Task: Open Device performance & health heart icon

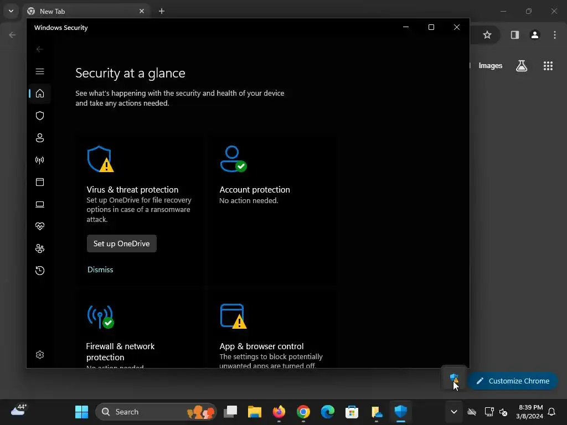Action: pyautogui.click(x=40, y=226)
